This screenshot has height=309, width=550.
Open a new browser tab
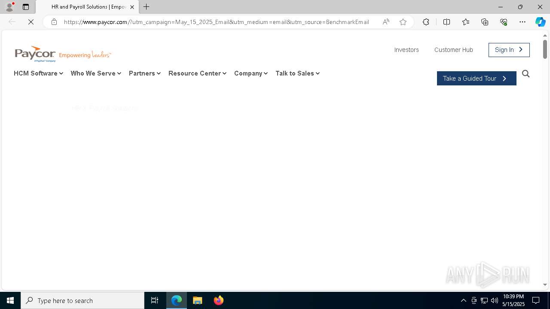147,7
